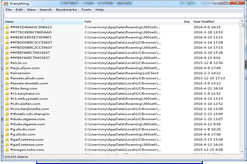Click date 2016-4-8 17:49
The height and width of the screenshot is (164, 247).
pyautogui.click(x=207, y=68)
